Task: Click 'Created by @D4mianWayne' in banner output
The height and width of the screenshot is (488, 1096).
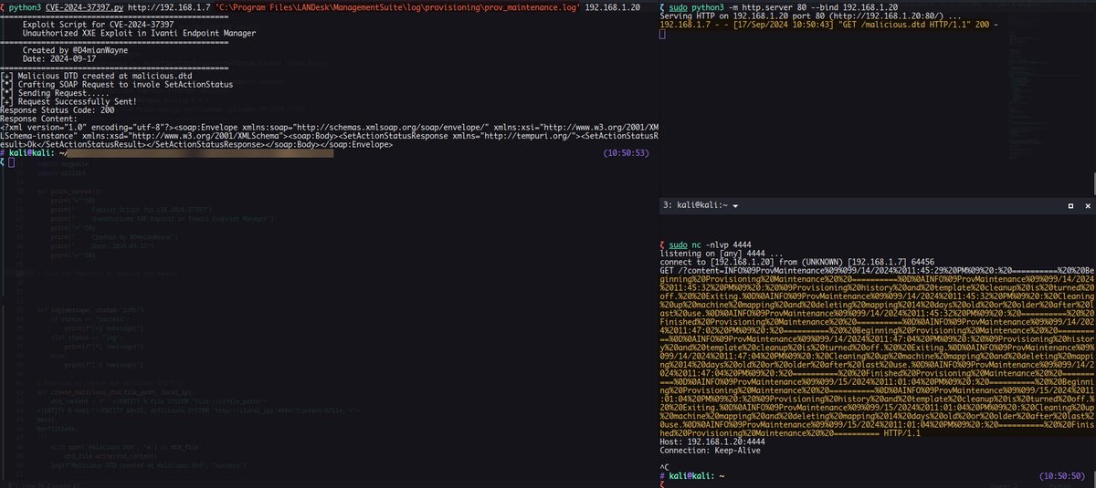Action: pos(77,50)
